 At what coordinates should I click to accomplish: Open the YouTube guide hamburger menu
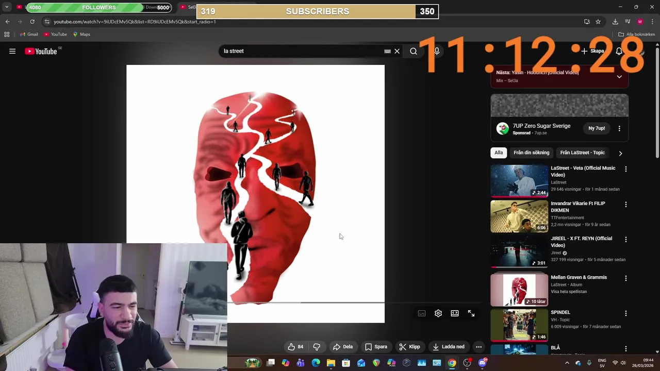pos(12,51)
